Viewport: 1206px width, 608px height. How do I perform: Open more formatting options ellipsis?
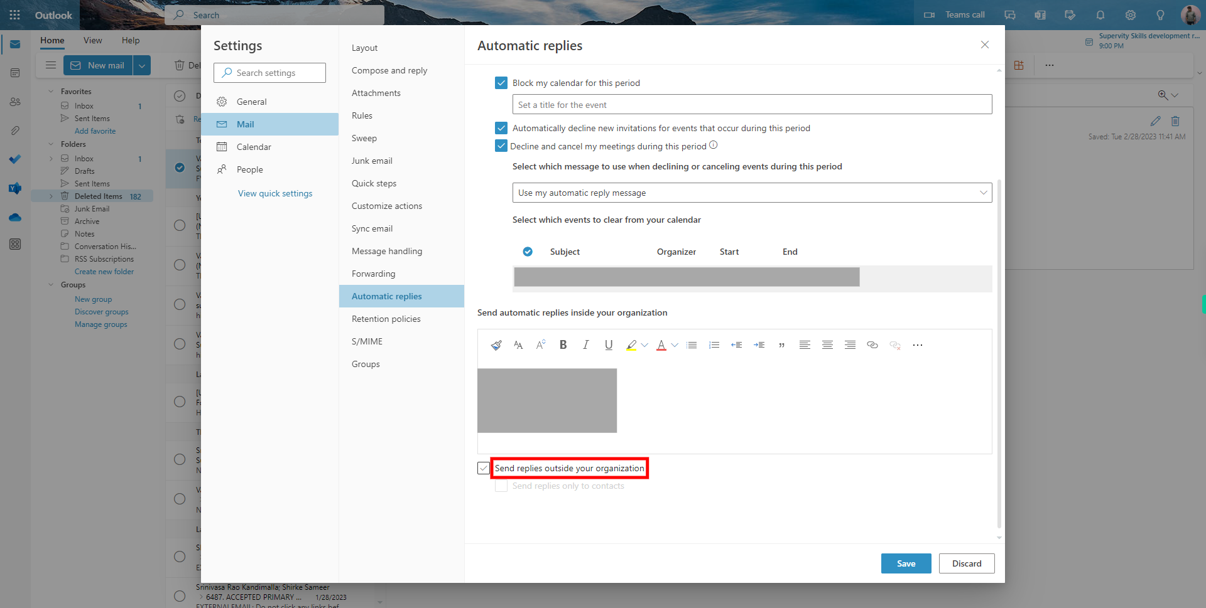tap(918, 345)
